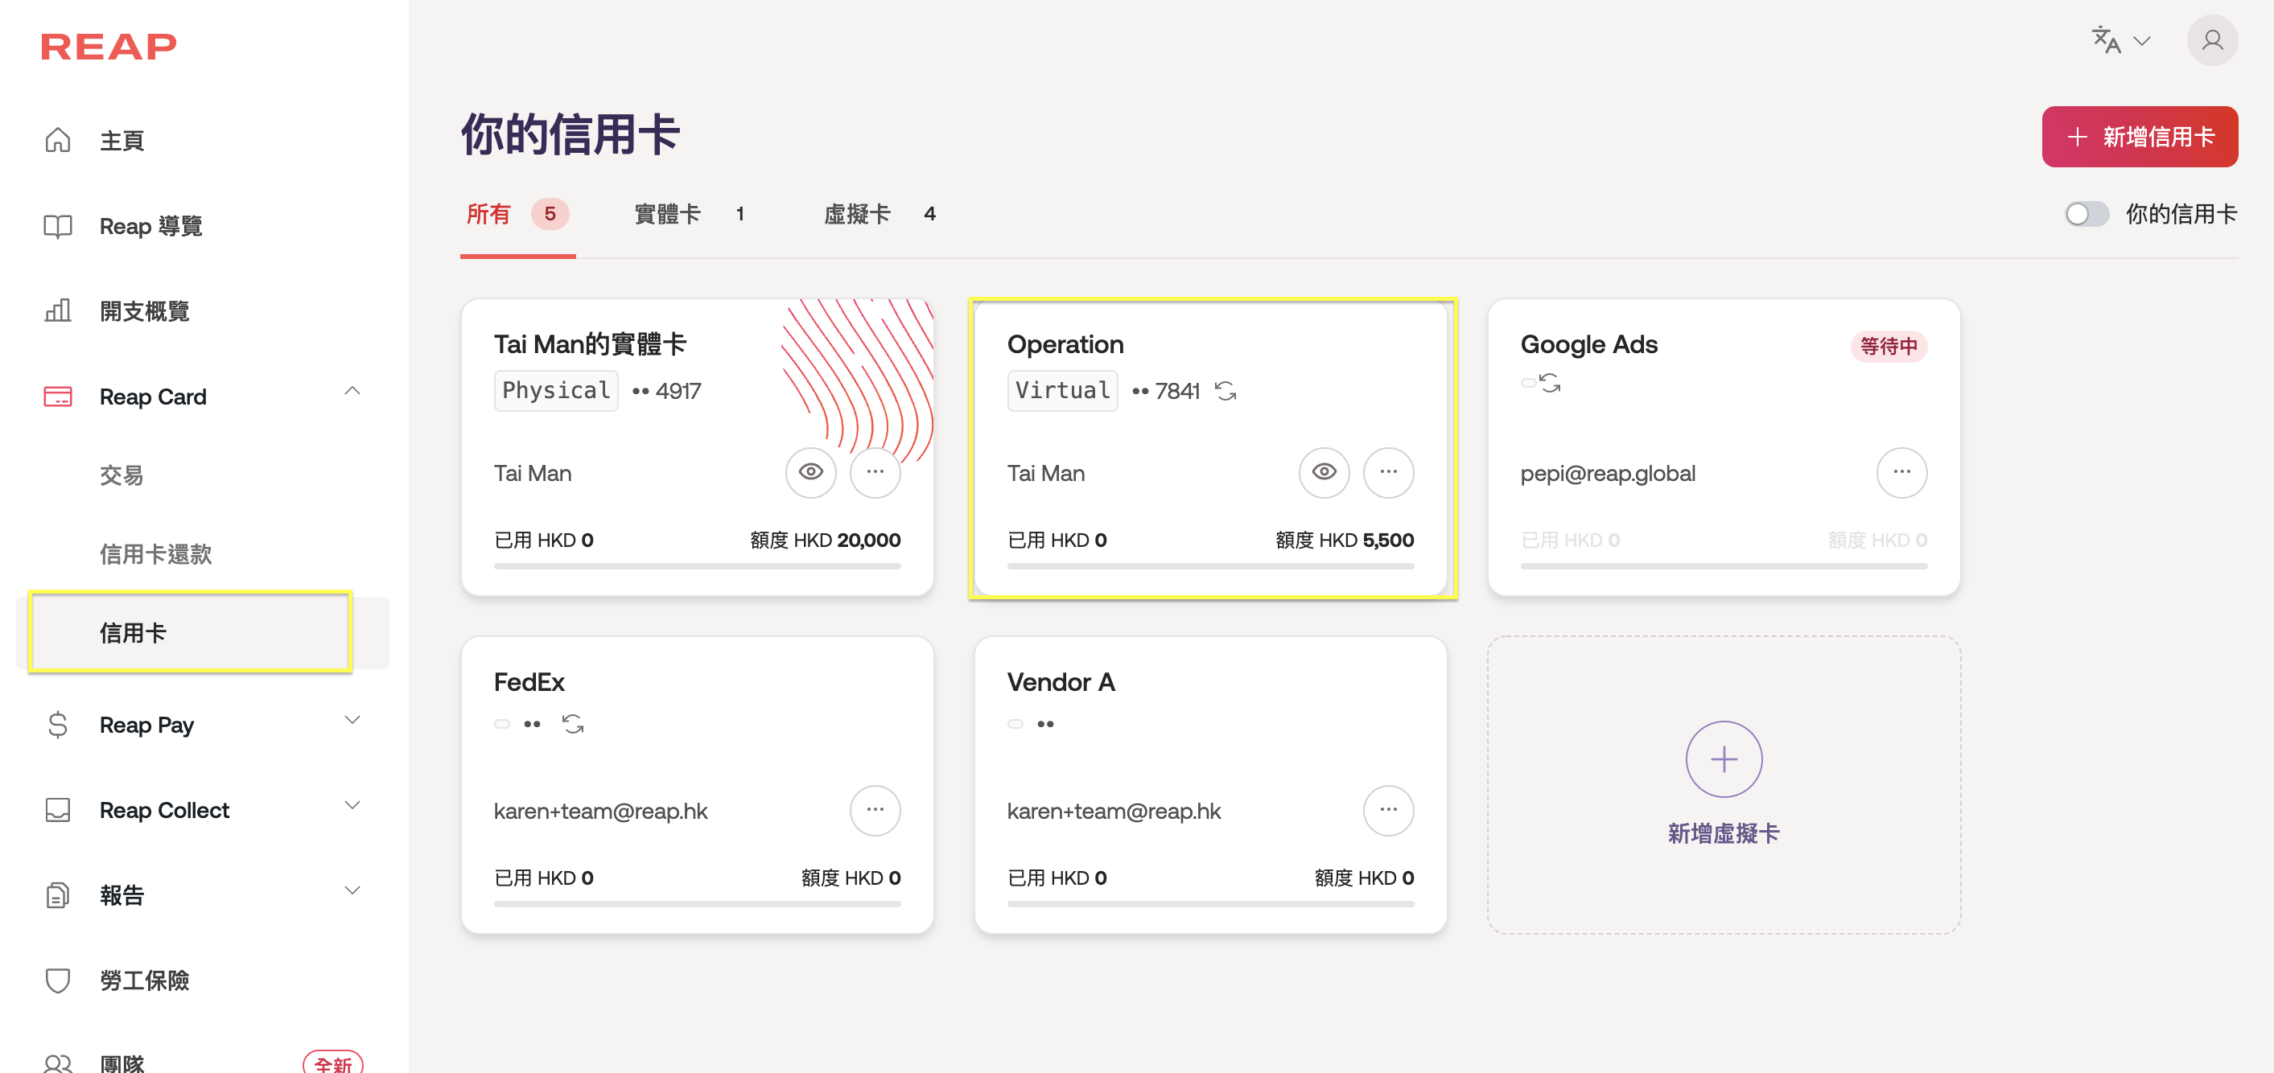Collapse the Reap Card sidebar section

tap(352, 391)
